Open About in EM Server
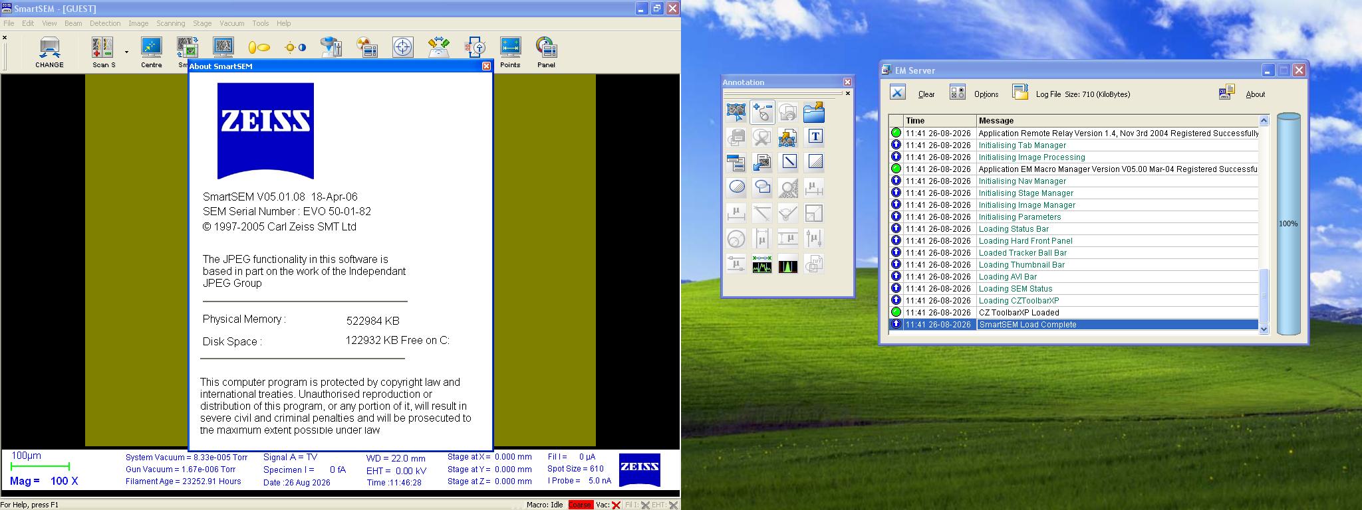This screenshot has width=1362, height=510. (x=1256, y=94)
